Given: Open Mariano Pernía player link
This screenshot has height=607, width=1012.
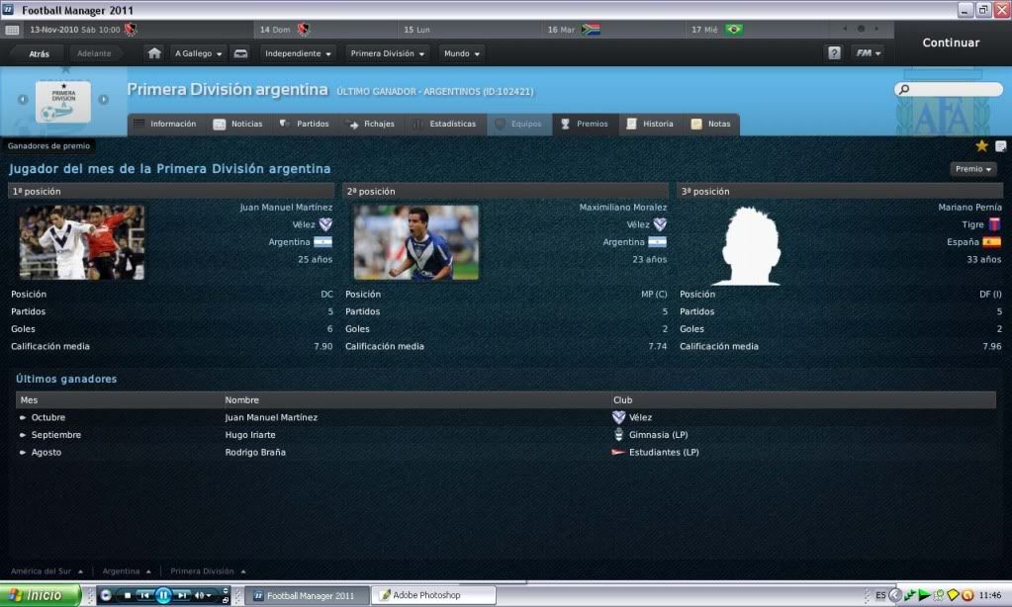Looking at the screenshot, I should click(x=970, y=207).
